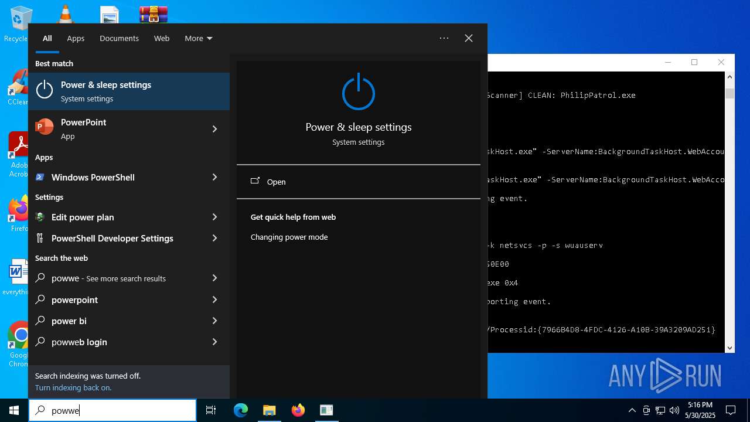Click the safely remove hardware tray icon
Screen dimensions: 750x422
click(646, 410)
